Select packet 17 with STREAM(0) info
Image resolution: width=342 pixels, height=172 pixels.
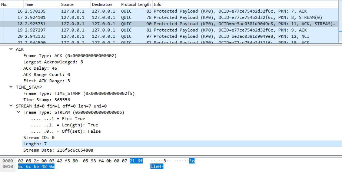(x=169, y=17)
